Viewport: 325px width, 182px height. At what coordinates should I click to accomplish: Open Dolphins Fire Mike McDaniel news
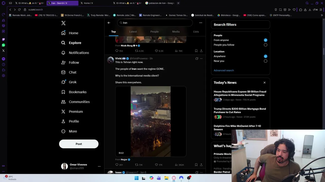coord(237,128)
